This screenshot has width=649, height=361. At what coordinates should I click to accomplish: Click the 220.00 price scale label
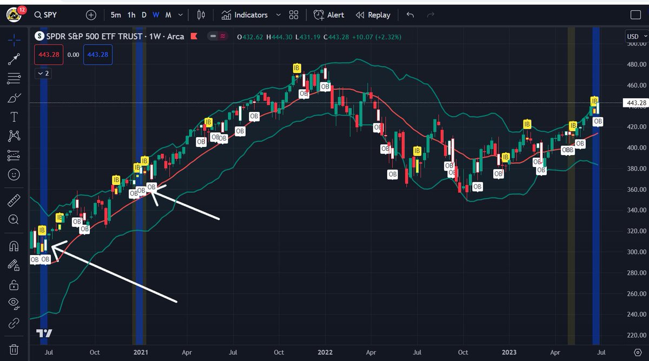pyautogui.click(x=637, y=336)
